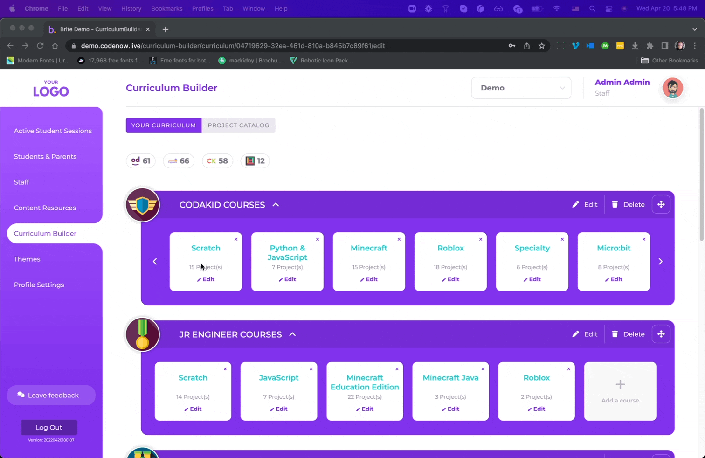Click the CodaKid shield badge icon
705x458 pixels.
tap(143, 205)
